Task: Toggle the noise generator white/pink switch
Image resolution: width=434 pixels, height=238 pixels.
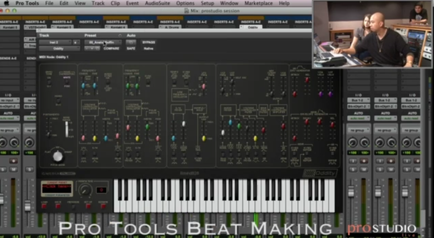Action: pos(67,82)
